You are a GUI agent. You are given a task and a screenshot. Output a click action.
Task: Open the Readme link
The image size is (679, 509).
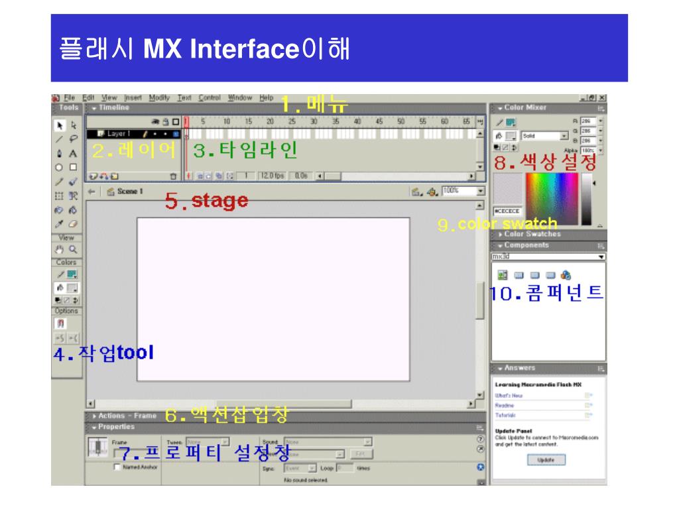(505, 406)
